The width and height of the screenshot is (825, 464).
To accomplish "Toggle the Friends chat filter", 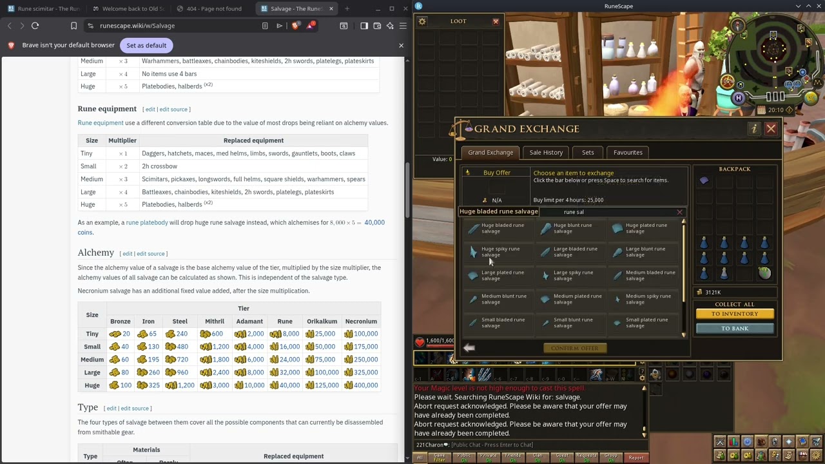I will (513, 458).
